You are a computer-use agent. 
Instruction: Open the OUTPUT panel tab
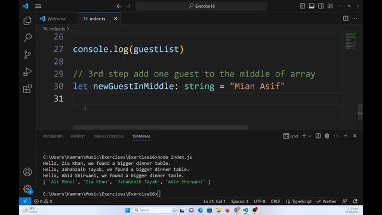click(78, 136)
